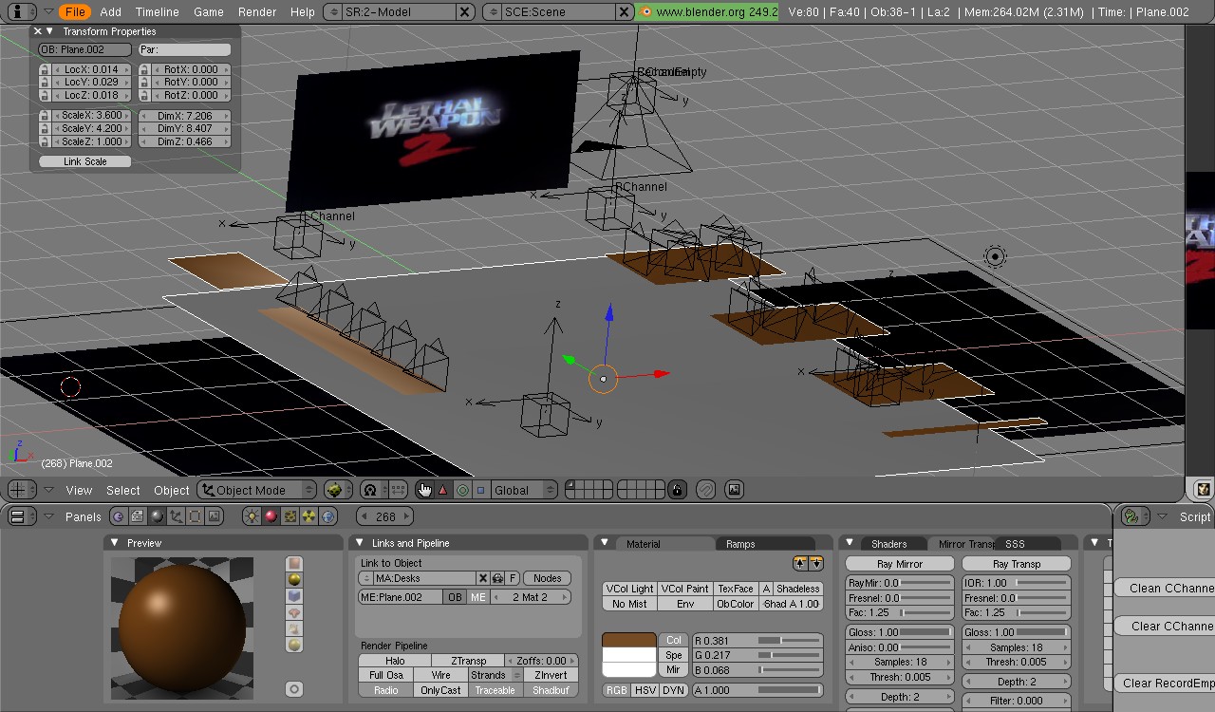Toggle the RotX lock icon

(x=144, y=69)
